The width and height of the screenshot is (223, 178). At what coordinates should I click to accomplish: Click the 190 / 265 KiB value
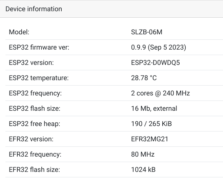click(151, 124)
